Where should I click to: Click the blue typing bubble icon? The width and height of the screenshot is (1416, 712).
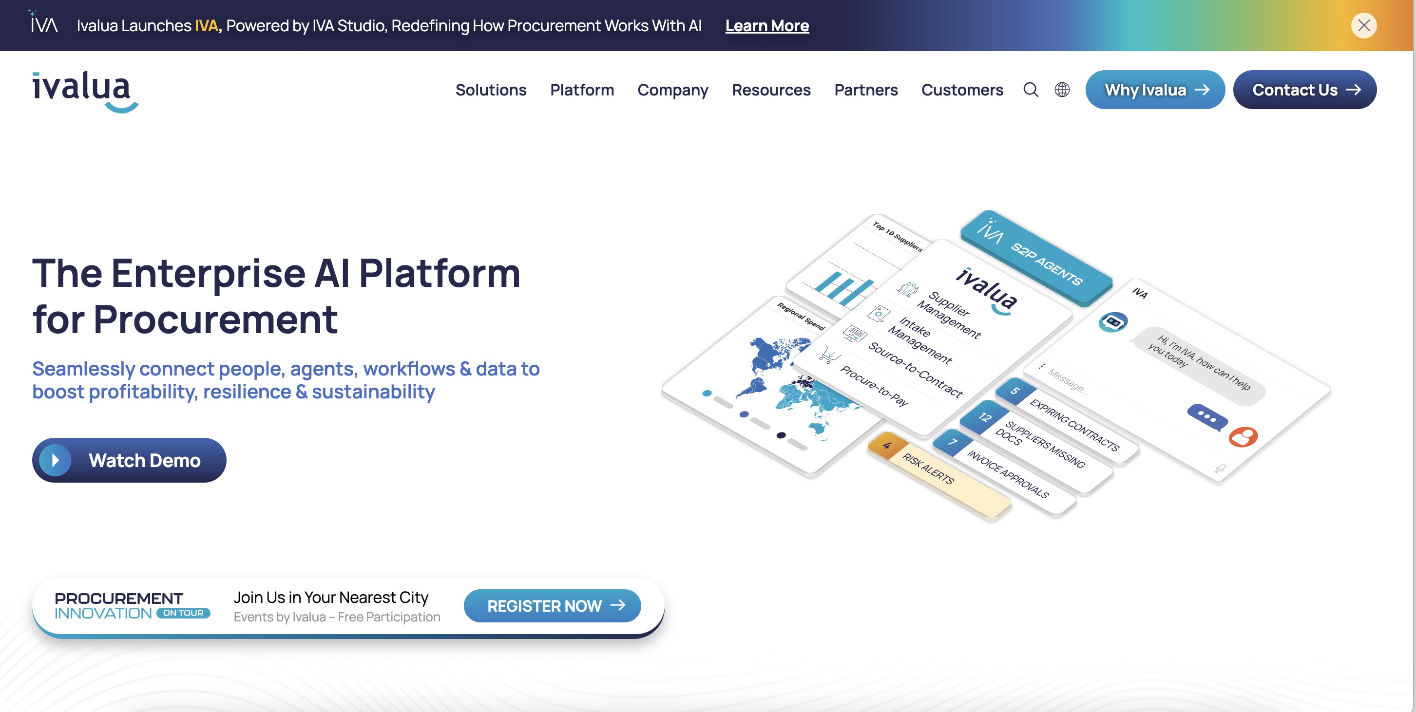point(1207,417)
